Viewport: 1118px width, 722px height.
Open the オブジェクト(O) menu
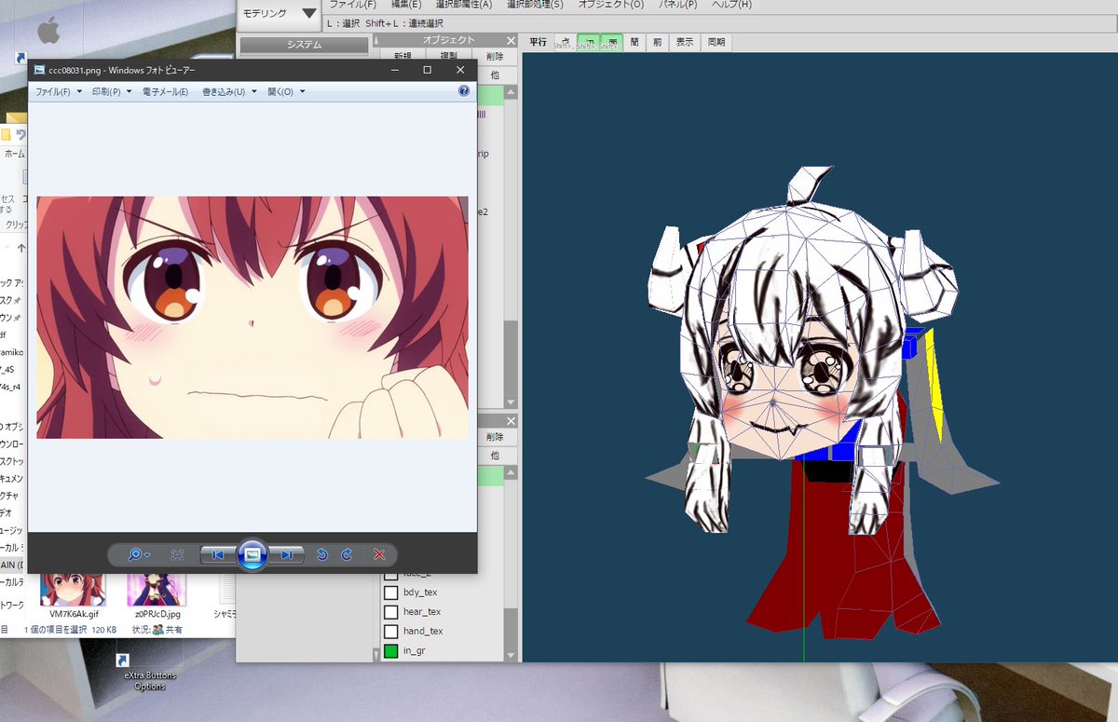(611, 5)
